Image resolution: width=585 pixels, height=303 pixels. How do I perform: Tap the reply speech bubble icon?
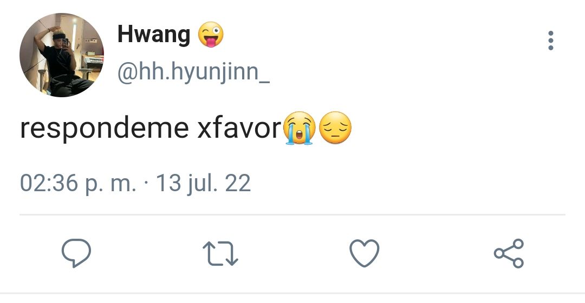(76, 253)
